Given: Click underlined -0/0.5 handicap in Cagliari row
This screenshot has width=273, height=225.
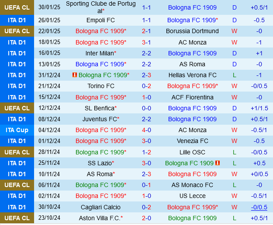Looking at the screenshot, I should click(259, 207).
